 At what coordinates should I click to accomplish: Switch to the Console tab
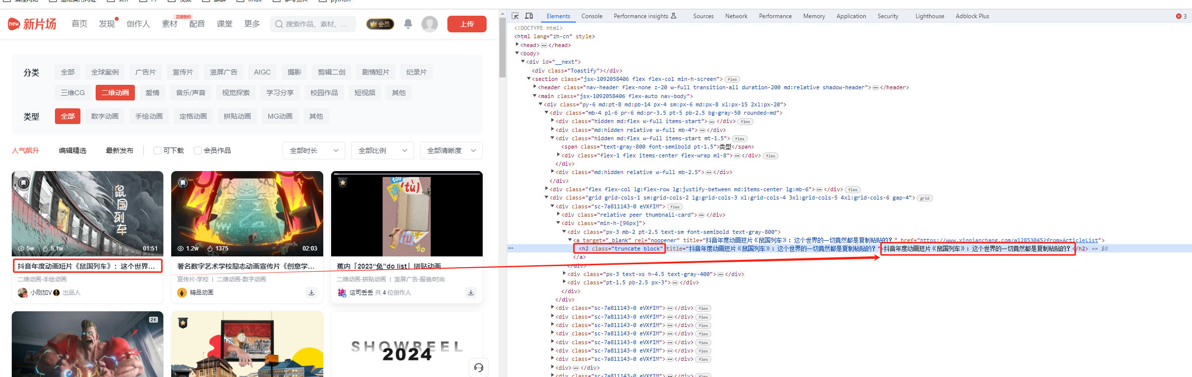click(592, 16)
